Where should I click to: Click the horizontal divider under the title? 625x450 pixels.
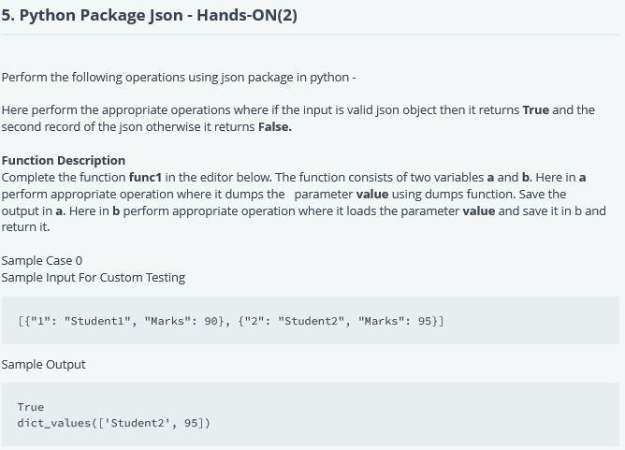point(311,35)
